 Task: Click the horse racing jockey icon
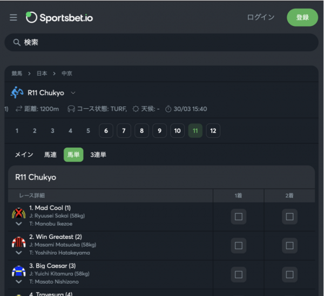click(17, 93)
